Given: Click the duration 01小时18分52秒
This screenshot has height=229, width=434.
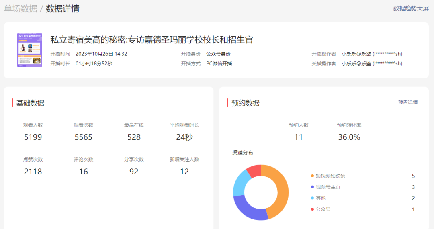Looking at the screenshot, I should click(94, 63).
